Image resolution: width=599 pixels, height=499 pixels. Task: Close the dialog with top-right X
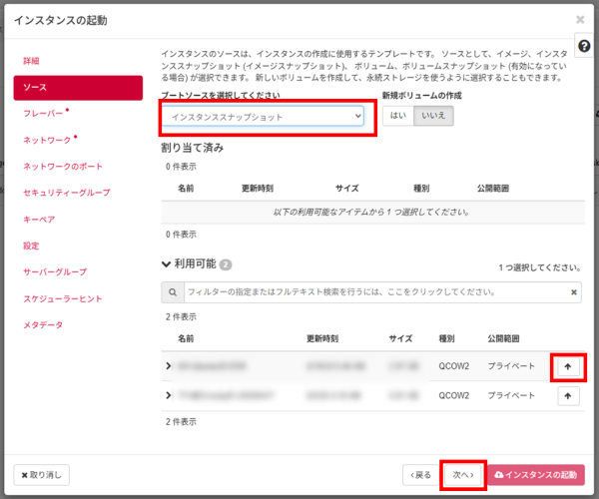[580, 19]
